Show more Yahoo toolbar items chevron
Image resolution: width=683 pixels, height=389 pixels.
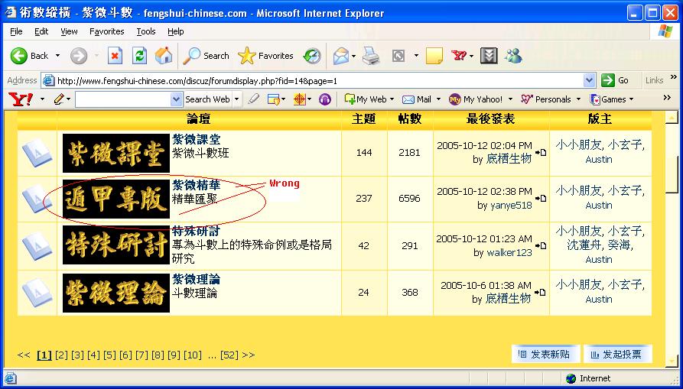pos(667,98)
